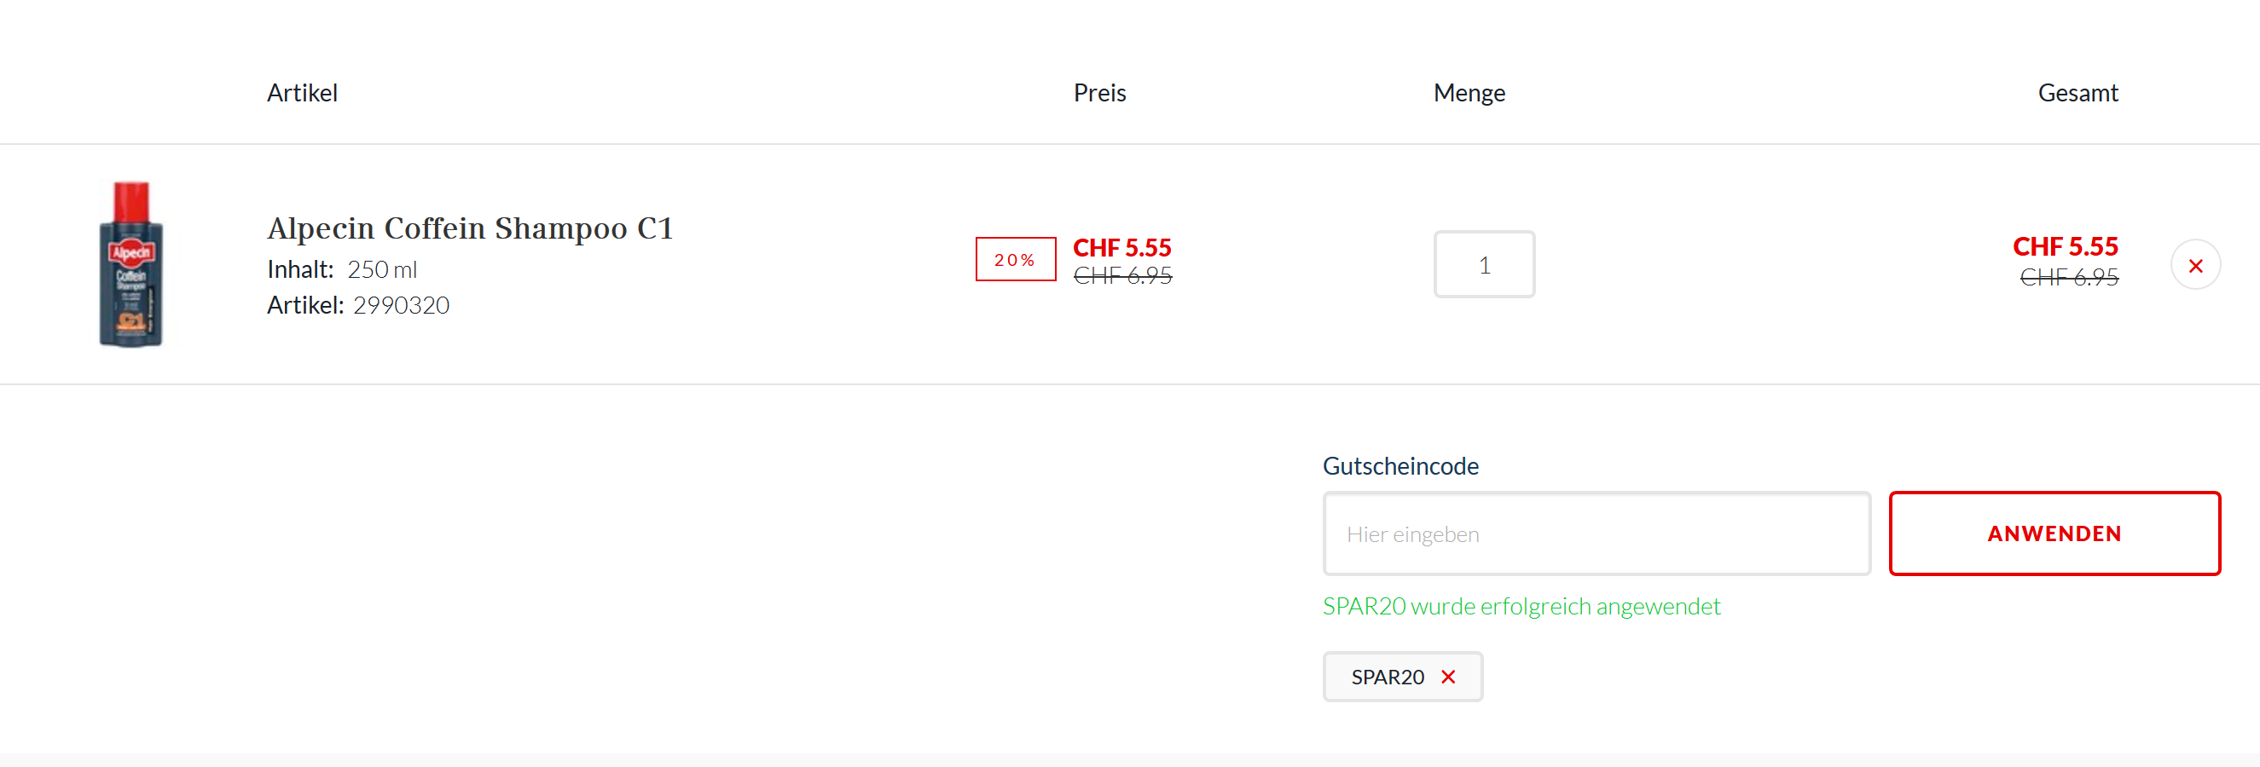
Task: Click the crossed-out price under Preis
Action: (1122, 276)
